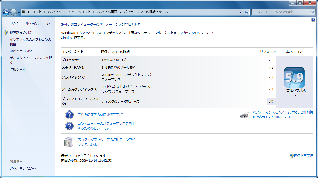Minimize the window
The width and height of the screenshot is (318, 178).
tap(293, 3)
